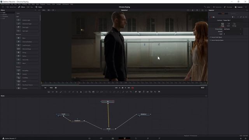Play the composition forward
Viewport: 249px width, 140px height.
point(125,88)
